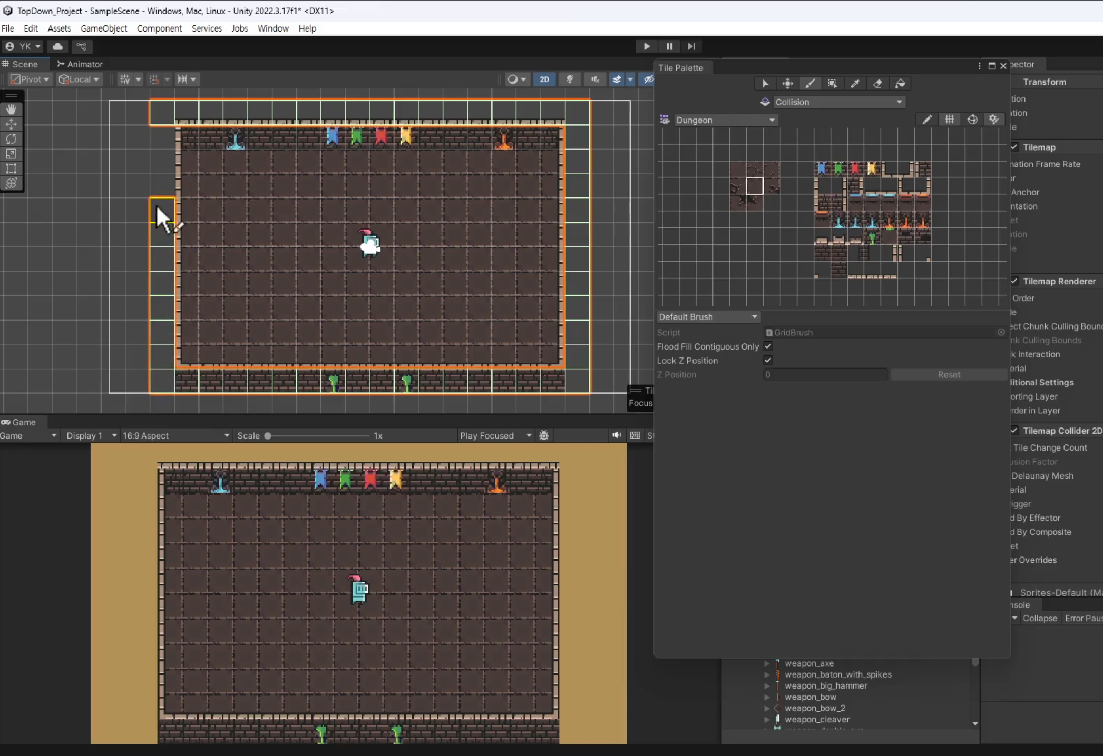Image resolution: width=1103 pixels, height=756 pixels.
Task: Select the Rect tool in Scene tools
Action: point(11,168)
